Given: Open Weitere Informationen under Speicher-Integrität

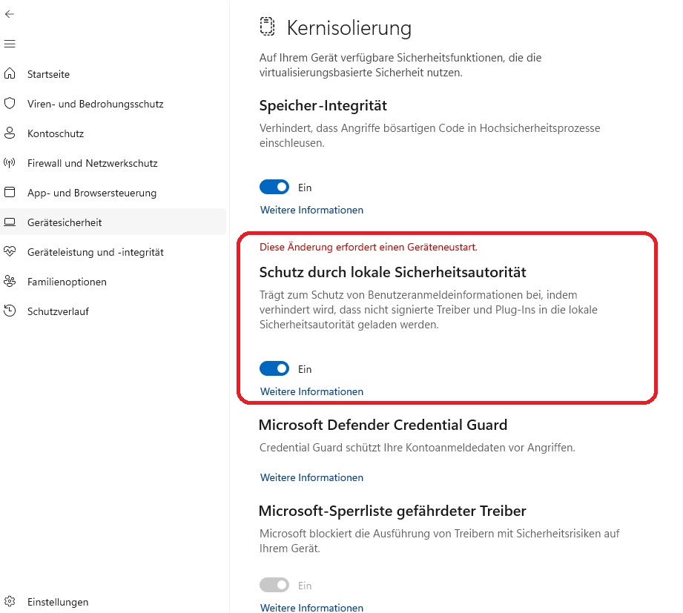Looking at the screenshot, I should point(311,210).
